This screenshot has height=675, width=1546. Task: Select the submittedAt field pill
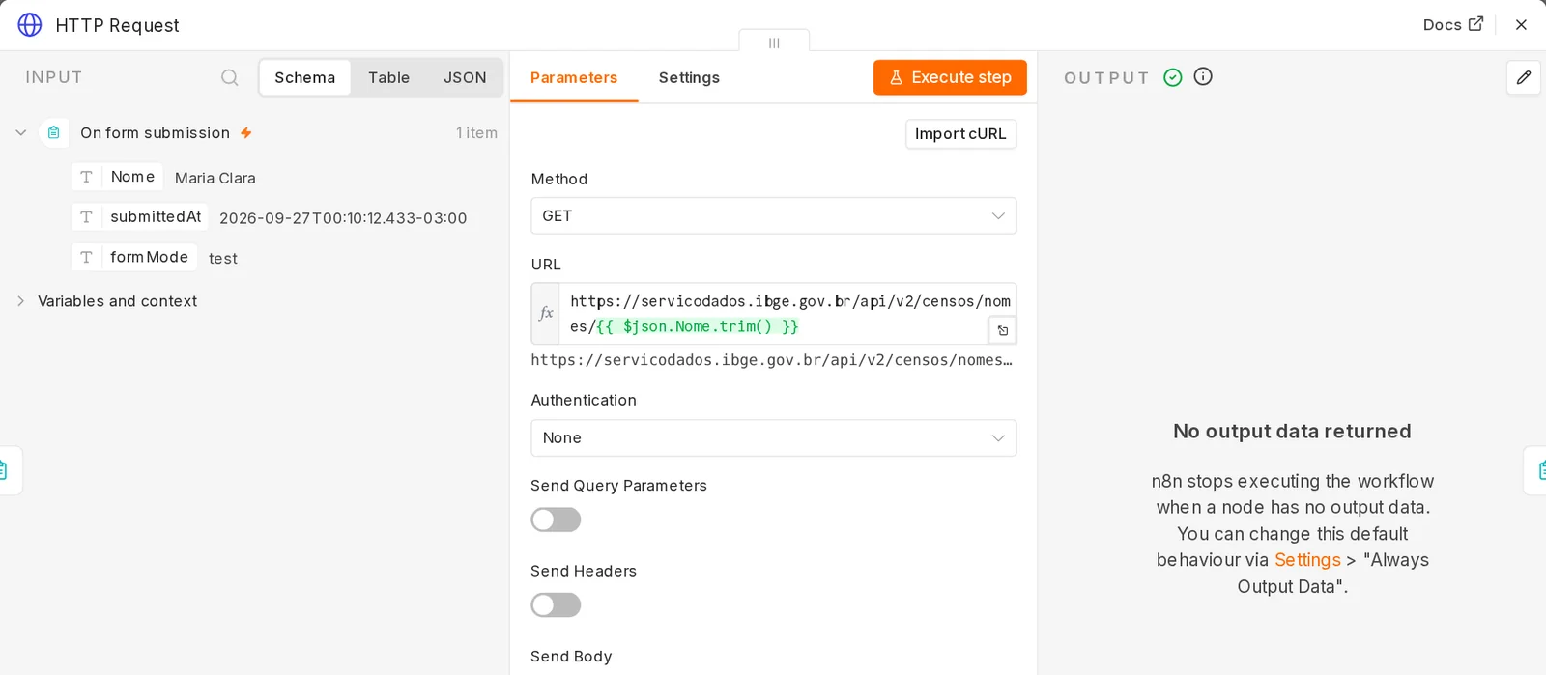click(x=139, y=216)
